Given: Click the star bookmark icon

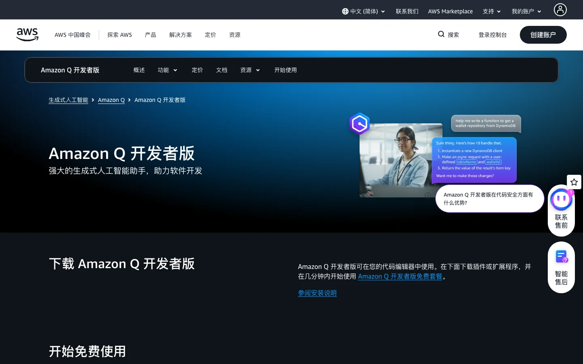Looking at the screenshot, I should pos(574,182).
